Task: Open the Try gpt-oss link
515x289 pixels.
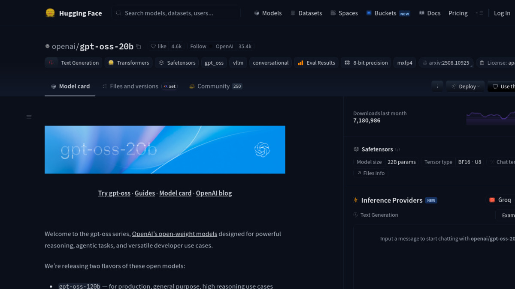Action: 114,193
